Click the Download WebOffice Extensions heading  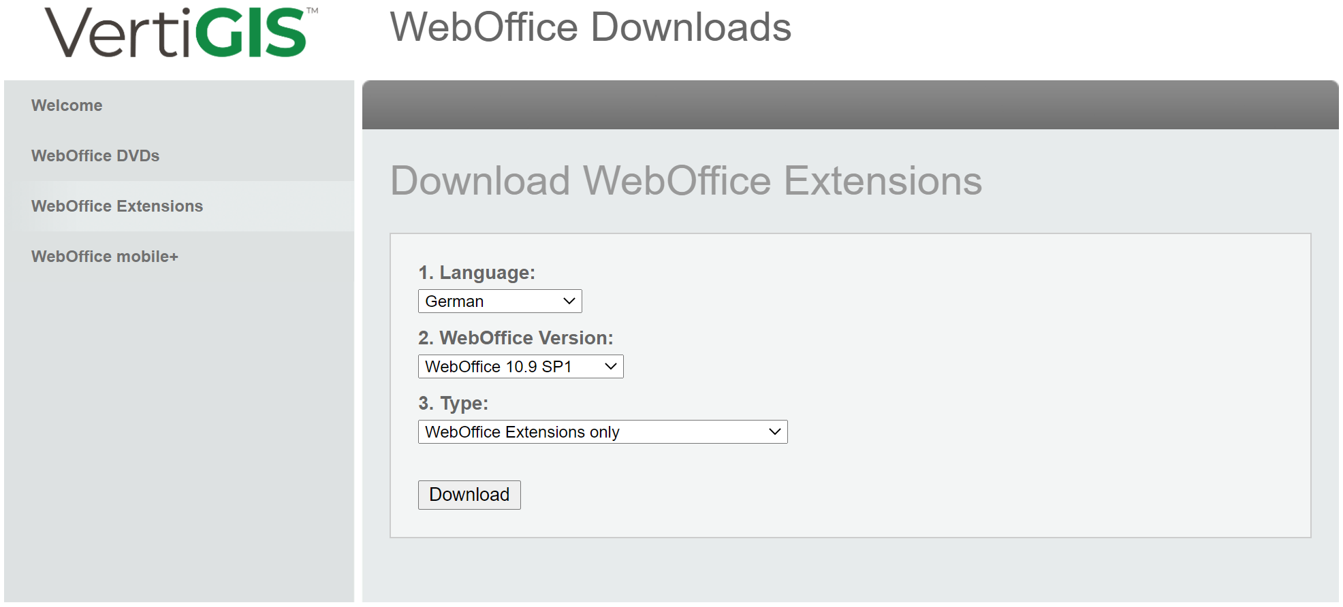coord(686,180)
